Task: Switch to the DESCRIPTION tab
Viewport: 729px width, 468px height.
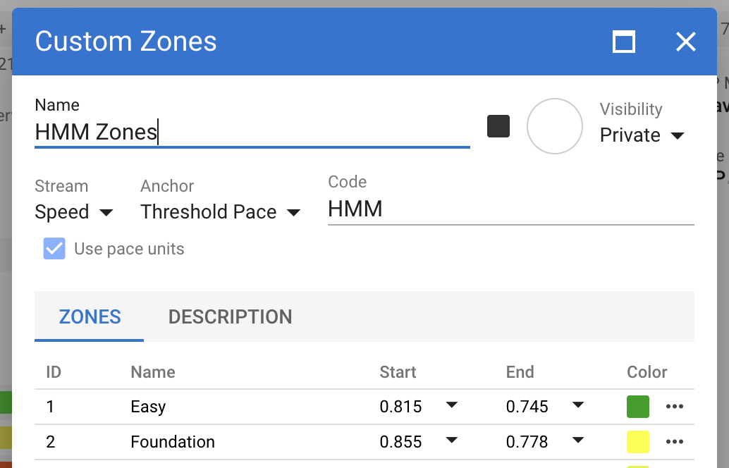Action: 230,317
